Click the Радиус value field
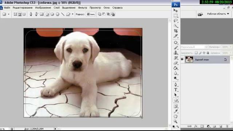The image size is (233, 131). tap(91, 14)
